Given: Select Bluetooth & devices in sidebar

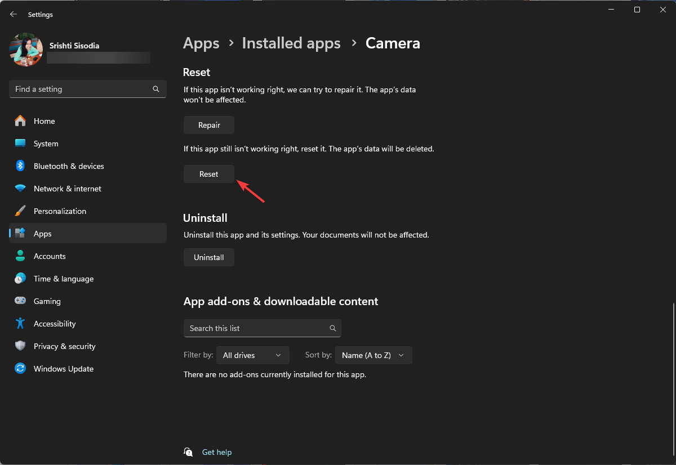Looking at the screenshot, I should coord(69,166).
